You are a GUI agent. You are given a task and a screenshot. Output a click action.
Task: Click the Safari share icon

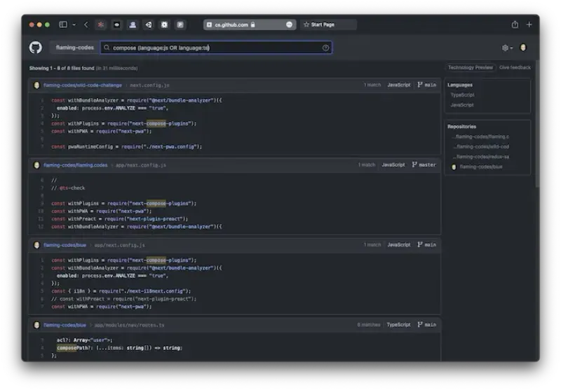[x=515, y=25]
